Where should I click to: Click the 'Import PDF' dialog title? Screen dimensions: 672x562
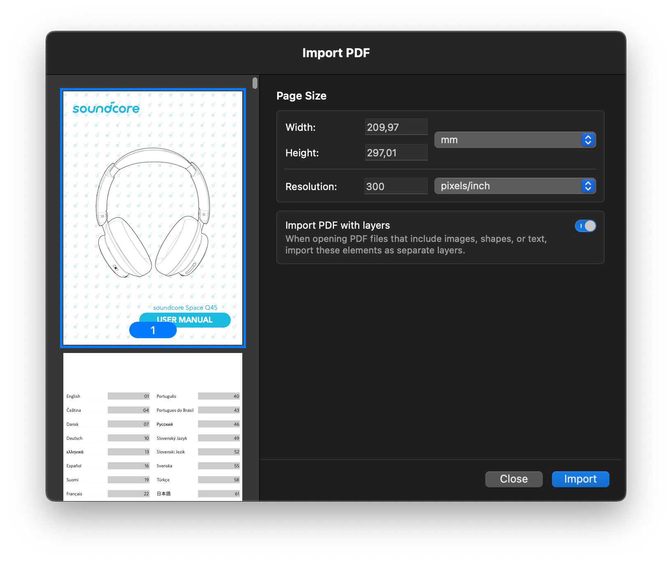click(336, 53)
